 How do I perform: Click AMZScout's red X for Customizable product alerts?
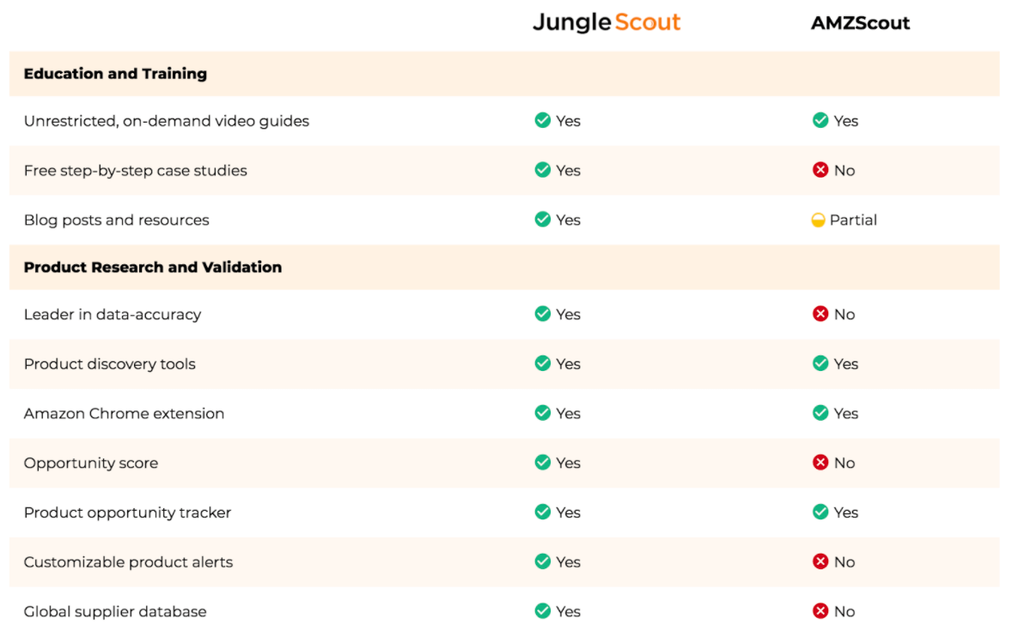tap(820, 561)
